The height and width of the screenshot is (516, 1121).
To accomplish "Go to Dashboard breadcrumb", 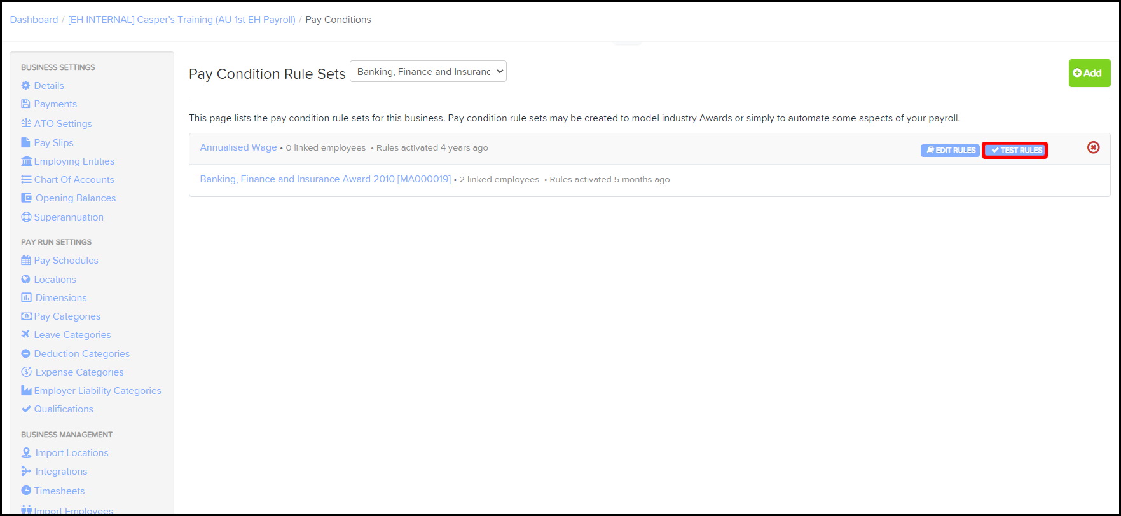I will (x=34, y=20).
